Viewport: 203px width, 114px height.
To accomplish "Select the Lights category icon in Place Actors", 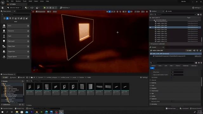I will click(10, 18).
